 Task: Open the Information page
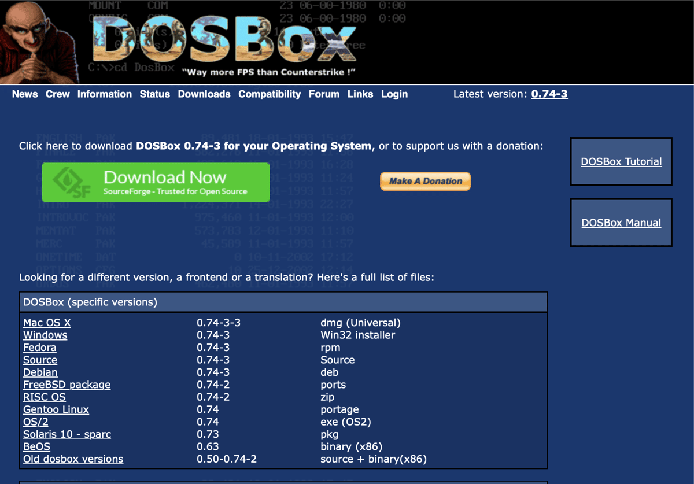pos(105,94)
